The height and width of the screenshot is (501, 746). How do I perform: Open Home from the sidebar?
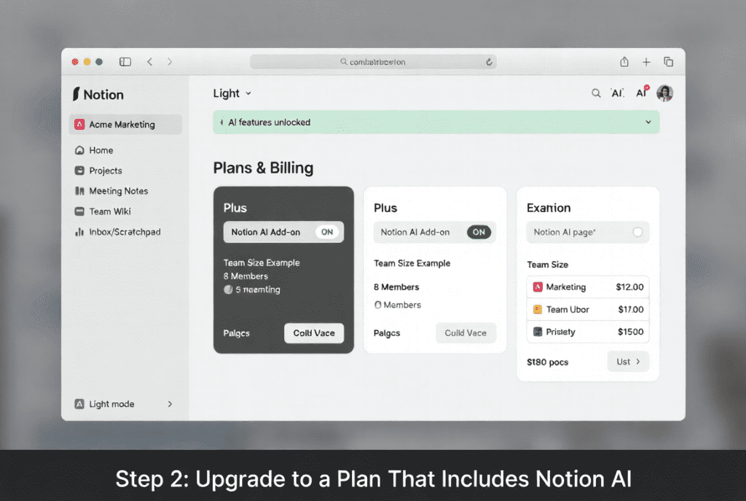click(82, 150)
